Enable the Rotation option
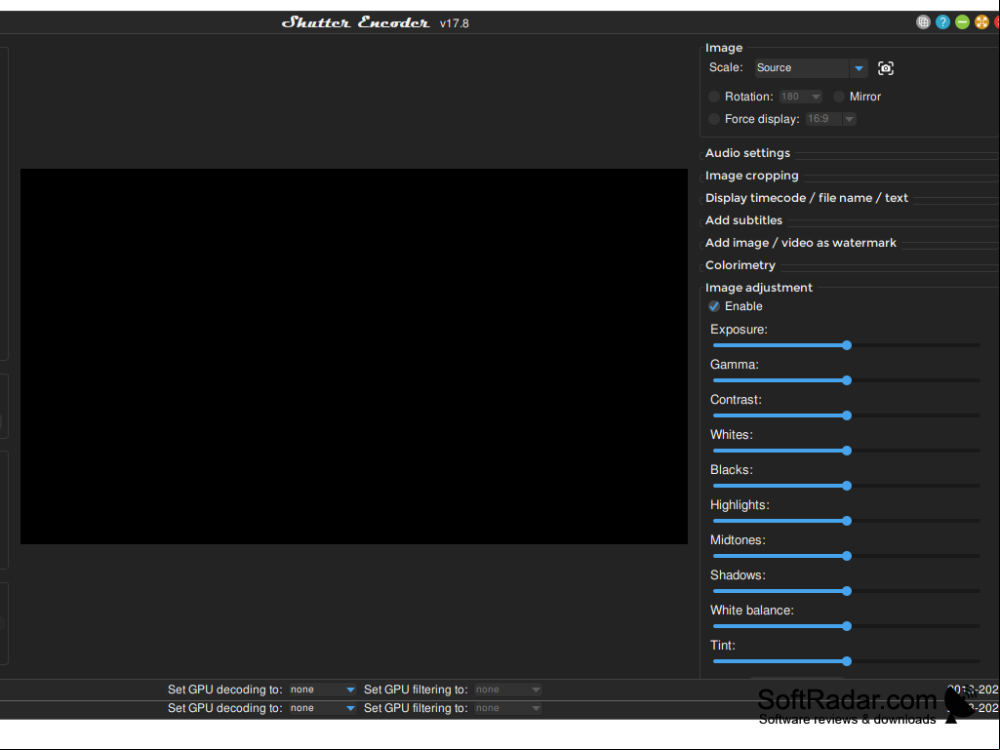Viewport: 1000px width, 750px height. pyautogui.click(x=714, y=97)
